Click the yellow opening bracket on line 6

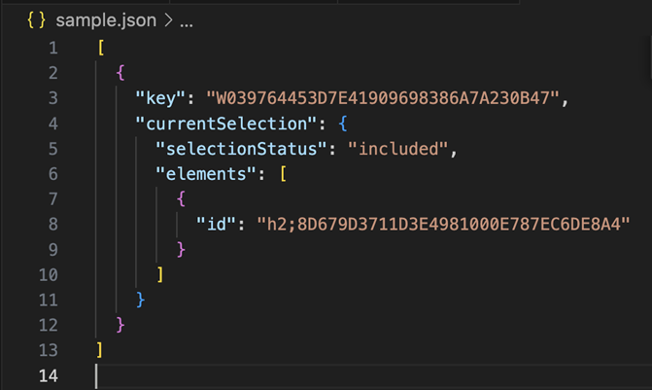pyautogui.click(x=283, y=174)
